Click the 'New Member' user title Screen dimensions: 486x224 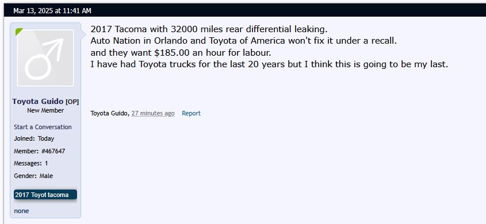[x=45, y=110]
